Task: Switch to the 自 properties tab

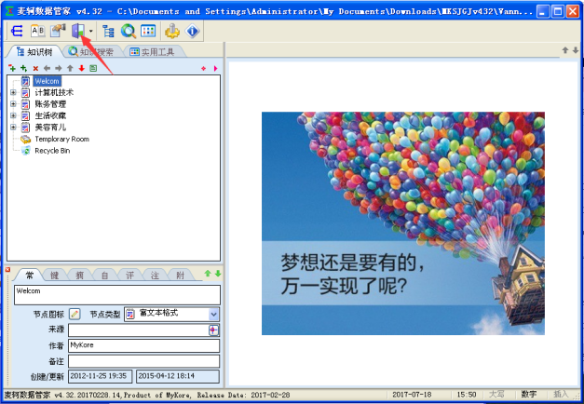Action: 104,276
